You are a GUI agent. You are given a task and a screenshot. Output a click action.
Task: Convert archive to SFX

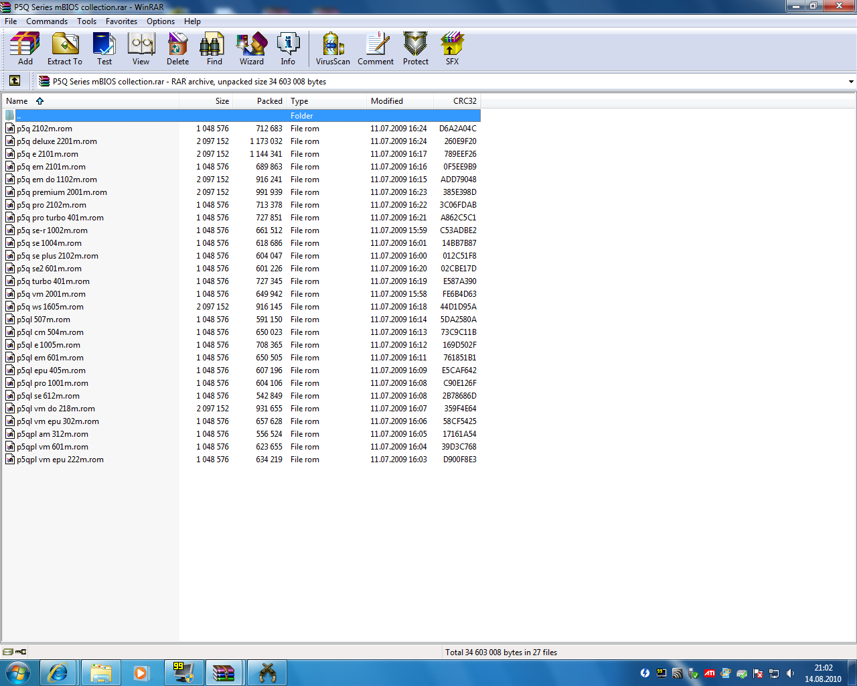click(x=453, y=48)
